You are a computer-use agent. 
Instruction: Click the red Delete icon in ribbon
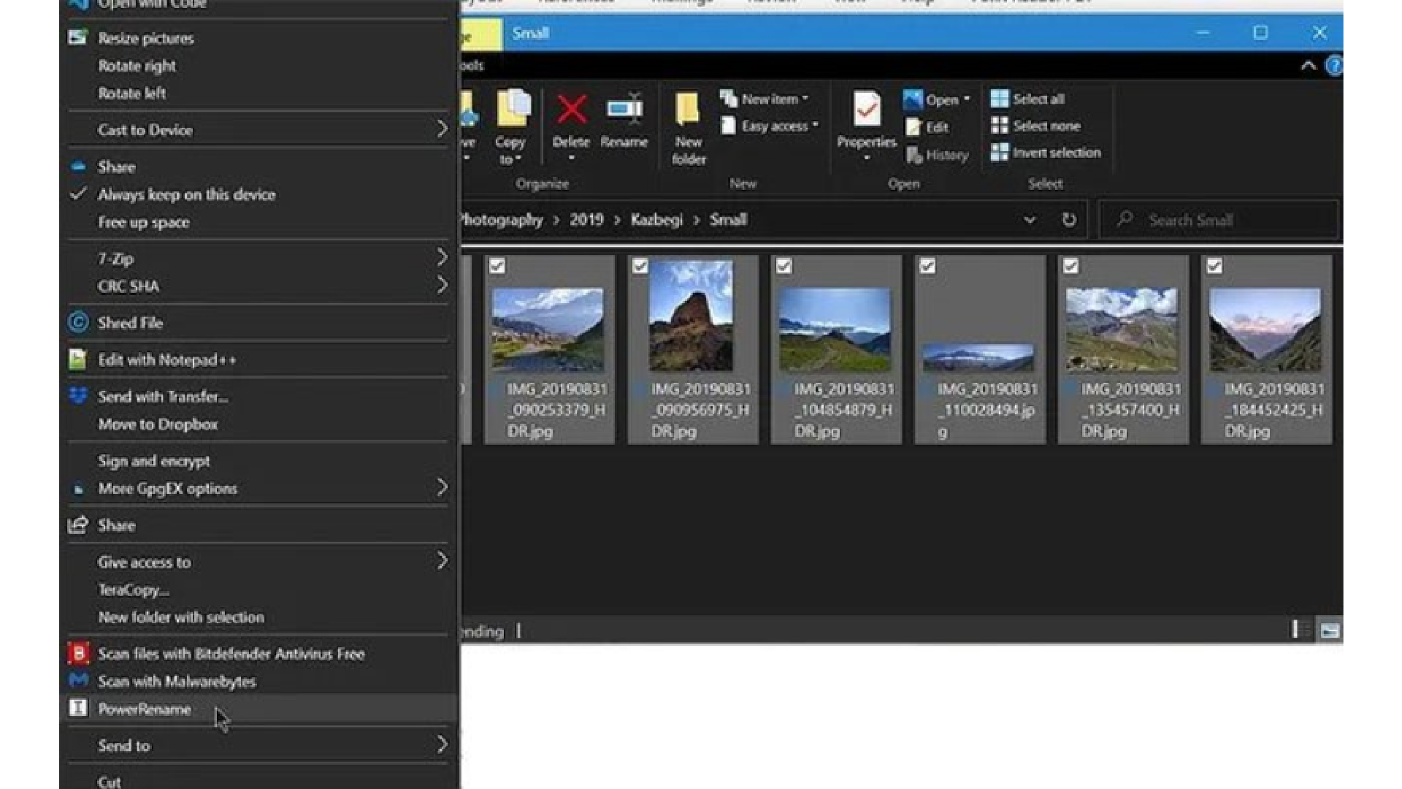click(x=571, y=111)
